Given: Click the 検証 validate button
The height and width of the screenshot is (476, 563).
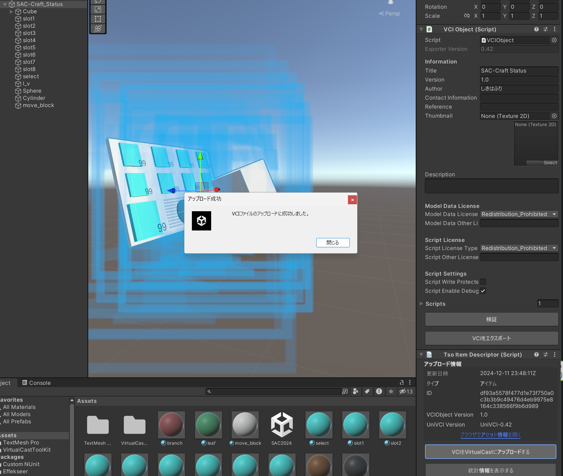Looking at the screenshot, I should (492, 319).
